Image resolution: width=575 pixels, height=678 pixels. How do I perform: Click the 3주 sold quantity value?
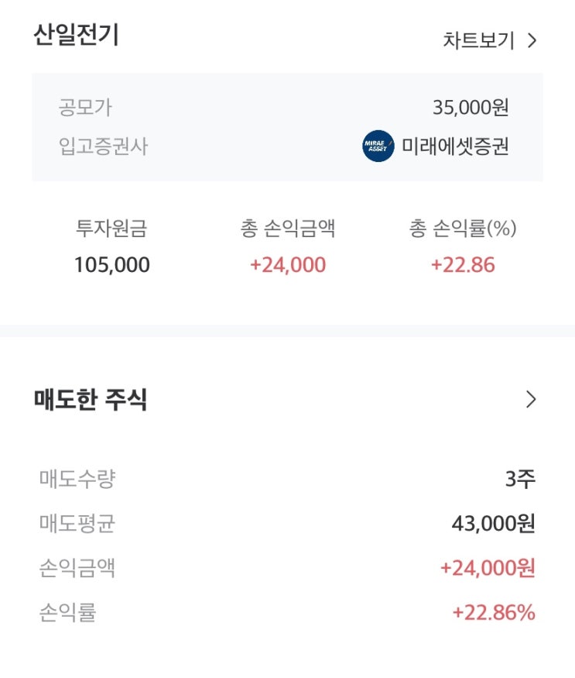pyautogui.click(x=520, y=479)
